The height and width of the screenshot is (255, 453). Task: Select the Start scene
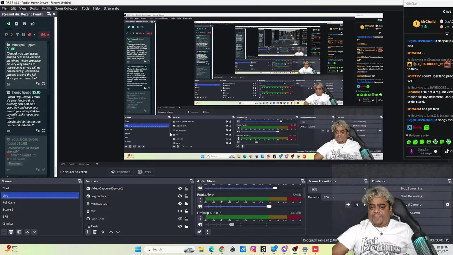40,188
